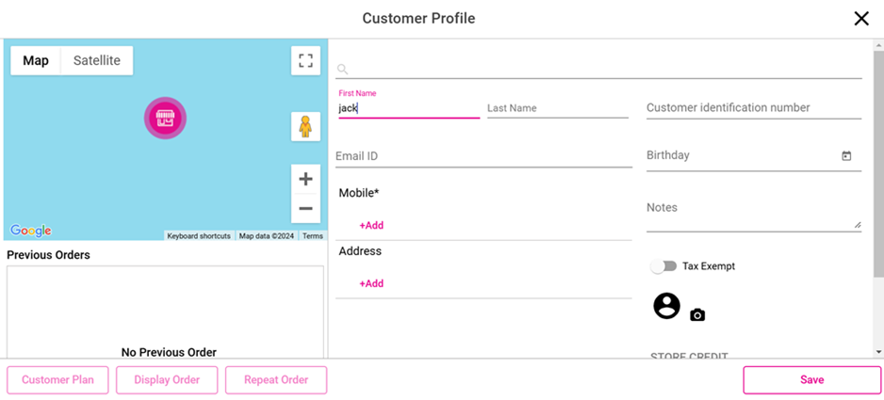
Task: Add a mobile number
Action: [x=371, y=226]
